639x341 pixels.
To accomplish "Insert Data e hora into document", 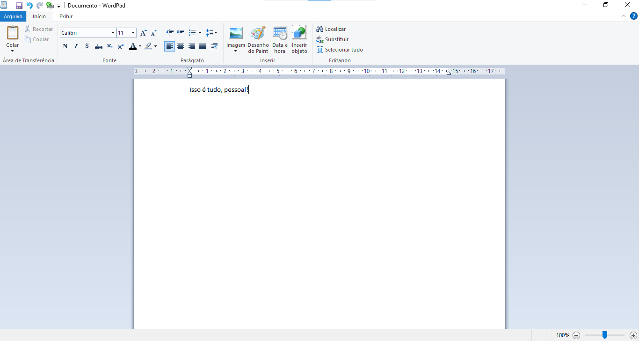I will [x=280, y=40].
